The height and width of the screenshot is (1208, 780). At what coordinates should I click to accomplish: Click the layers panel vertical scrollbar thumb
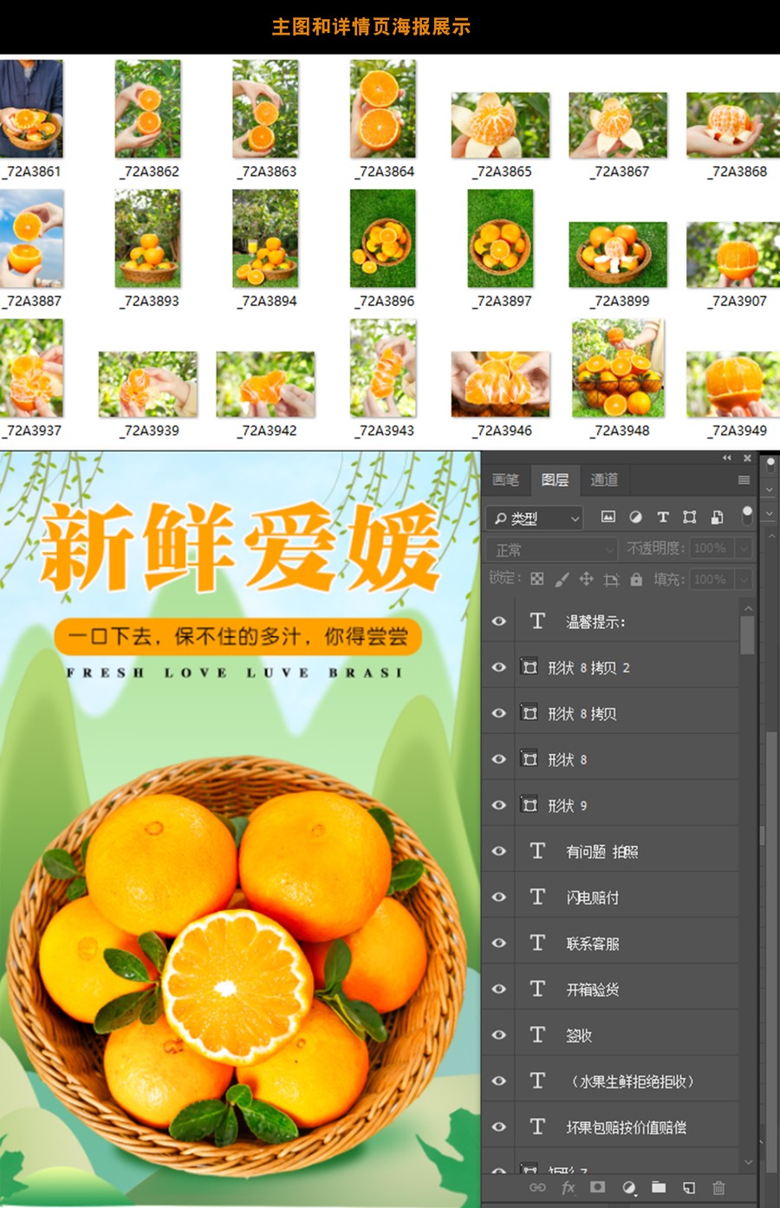coord(747,634)
